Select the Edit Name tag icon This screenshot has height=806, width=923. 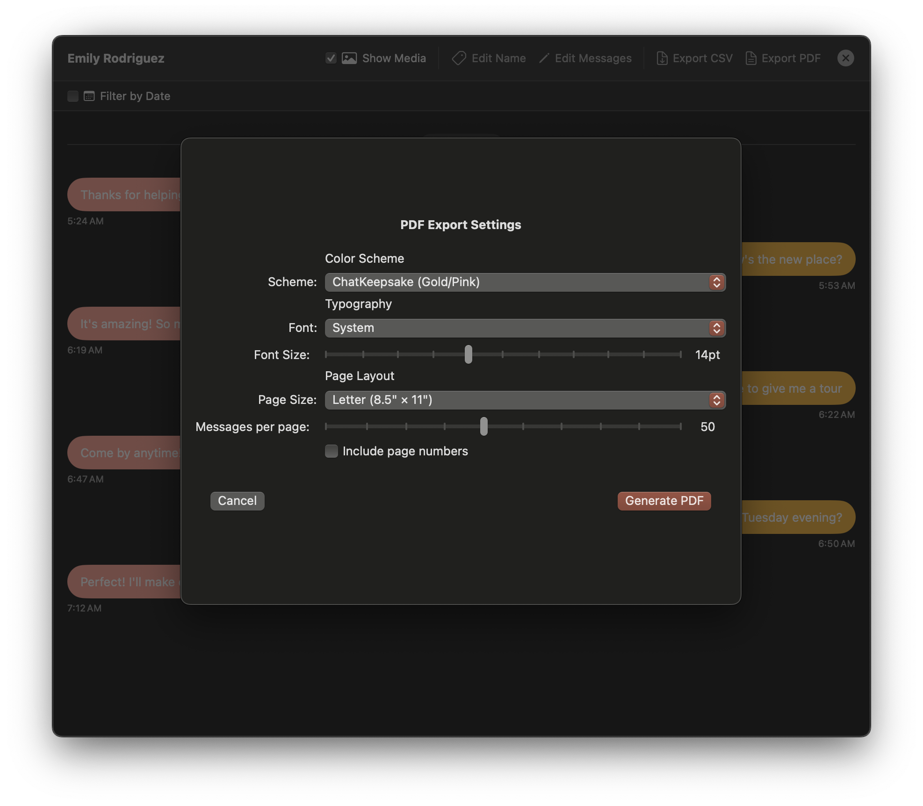458,58
